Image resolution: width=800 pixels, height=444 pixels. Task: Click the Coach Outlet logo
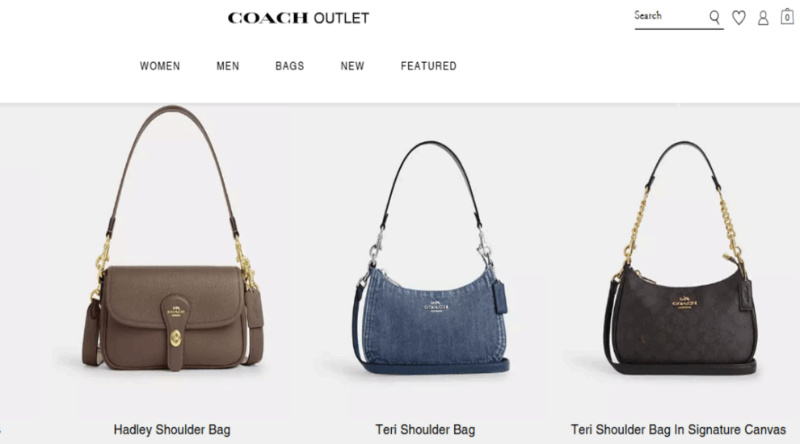(298, 18)
